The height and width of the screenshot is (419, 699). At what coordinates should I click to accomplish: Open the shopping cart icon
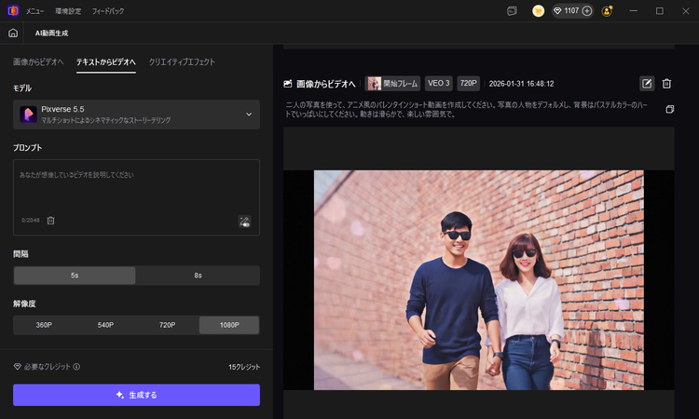pyautogui.click(x=539, y=11)
